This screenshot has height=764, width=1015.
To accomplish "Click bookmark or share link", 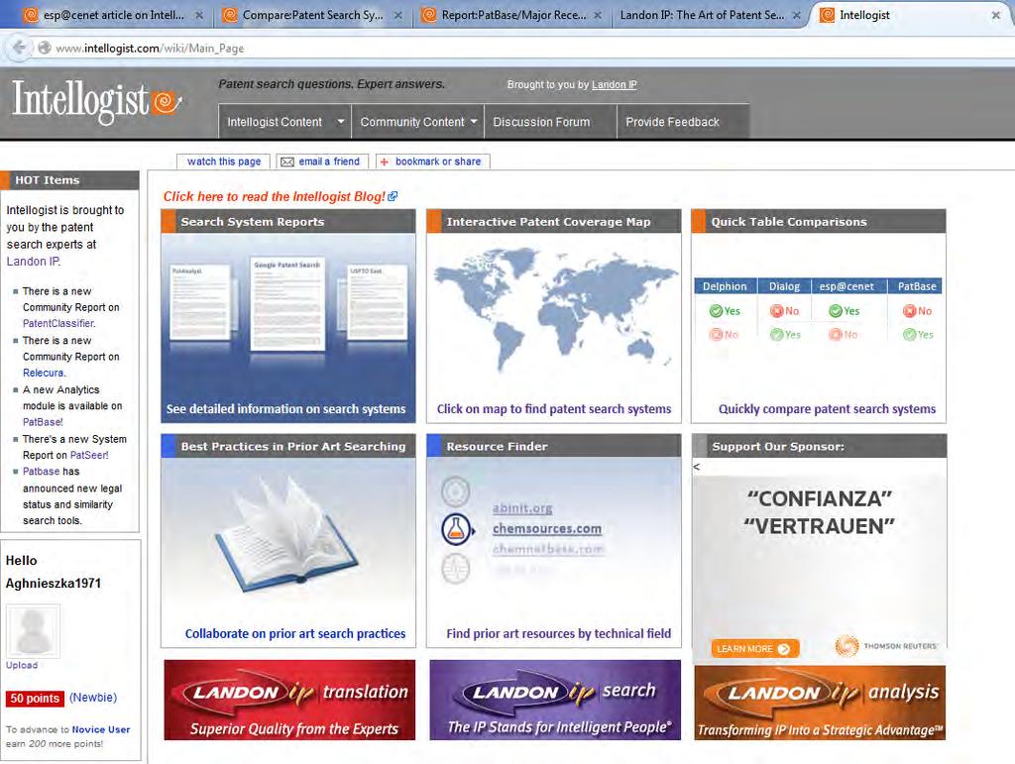I will pos(438,162).
